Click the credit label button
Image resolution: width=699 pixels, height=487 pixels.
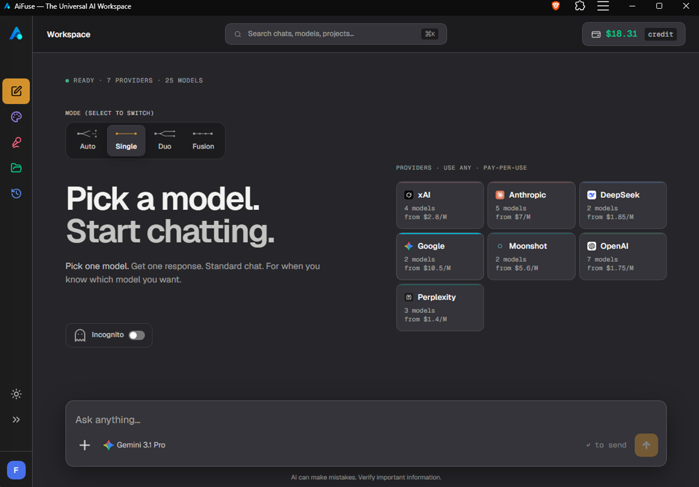pos(660,34)
